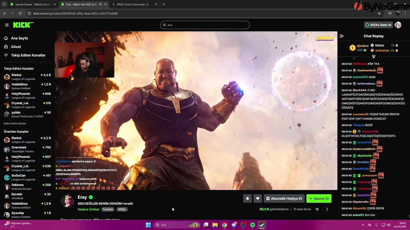Click the notification bell for Eray
Screen dimensions: 410x230
(x=247, y=198)
